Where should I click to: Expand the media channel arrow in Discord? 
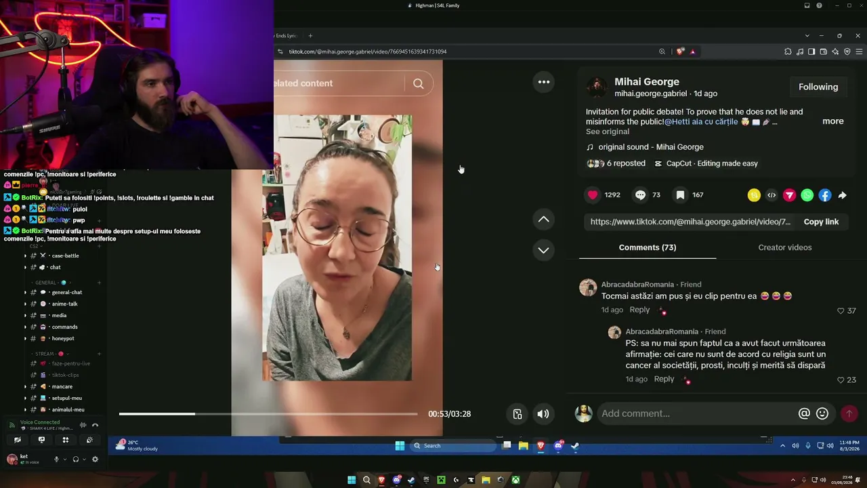(x=26, y=315)
